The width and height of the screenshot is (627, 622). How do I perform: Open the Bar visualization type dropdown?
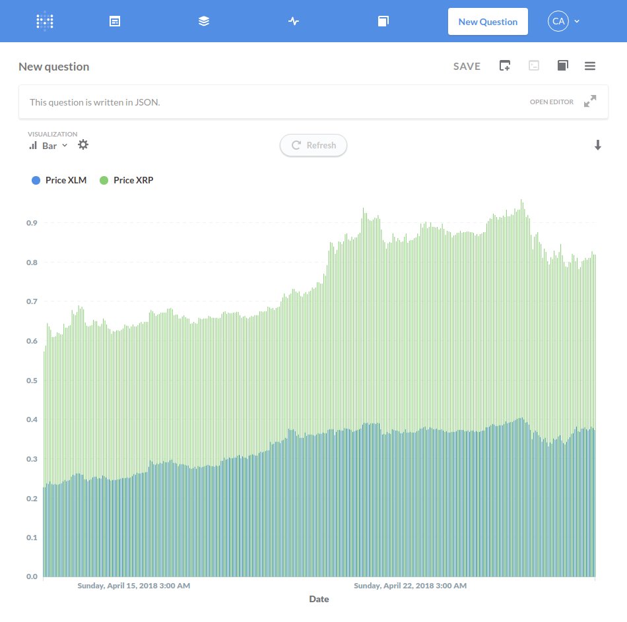pyautogui.click(x=48, y=146)
